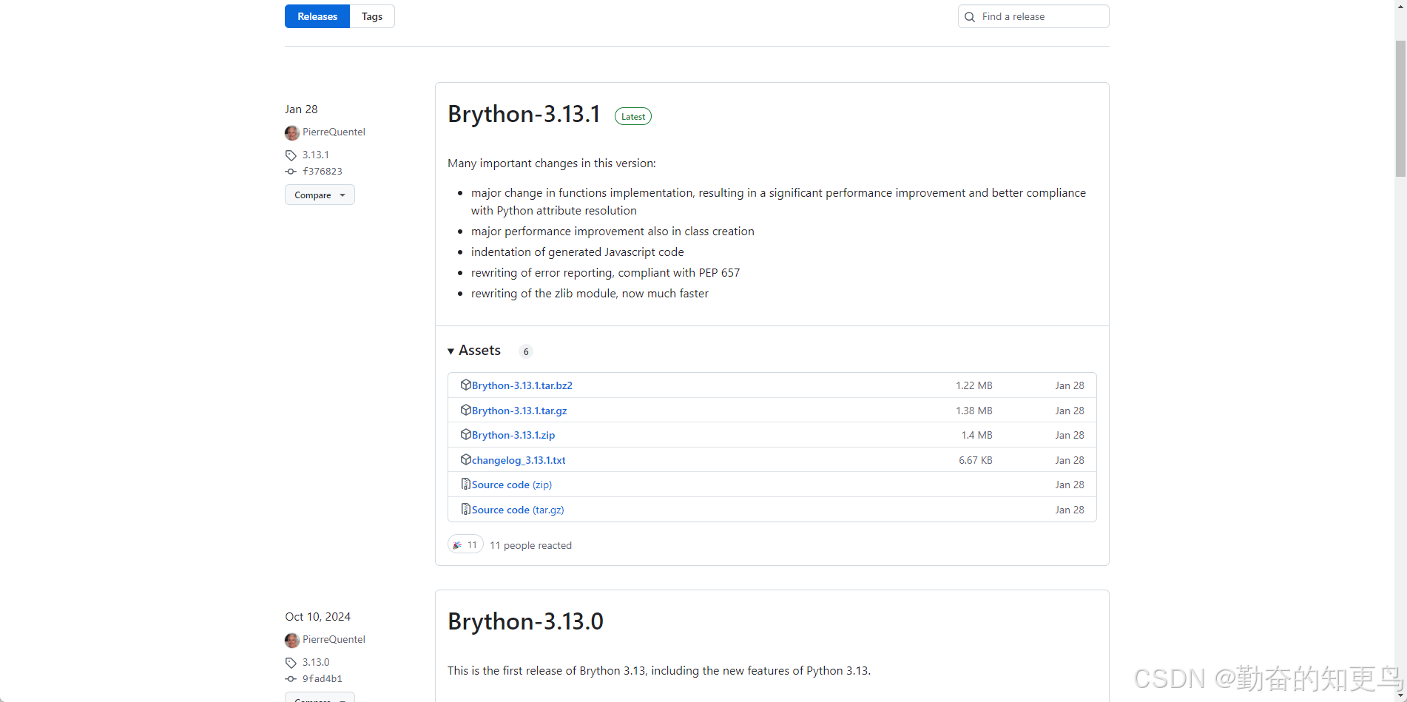Open the Brython-3.13.1 release title

tap(524, 114)
